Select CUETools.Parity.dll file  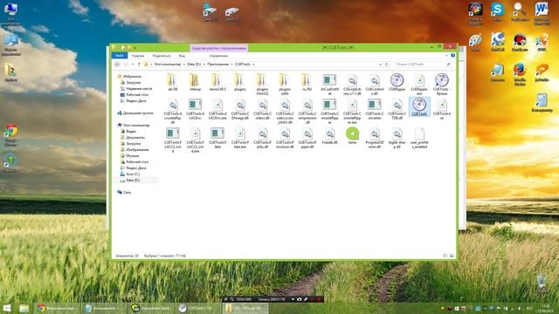(262, 138)
